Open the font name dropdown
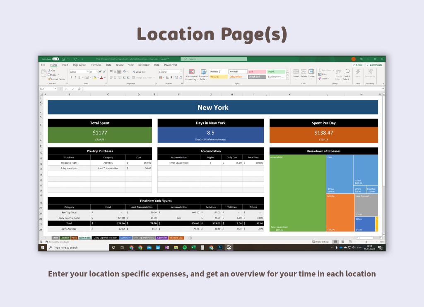The image size is (424, 307). tap(88, 72)
